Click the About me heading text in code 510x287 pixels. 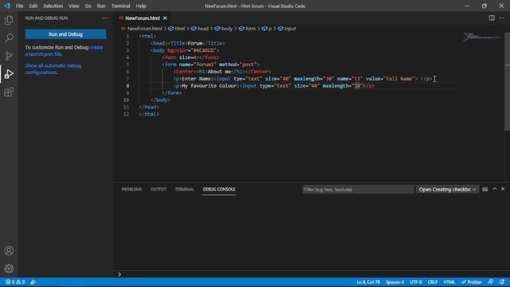pyautogui.click(x=219, y=72)
